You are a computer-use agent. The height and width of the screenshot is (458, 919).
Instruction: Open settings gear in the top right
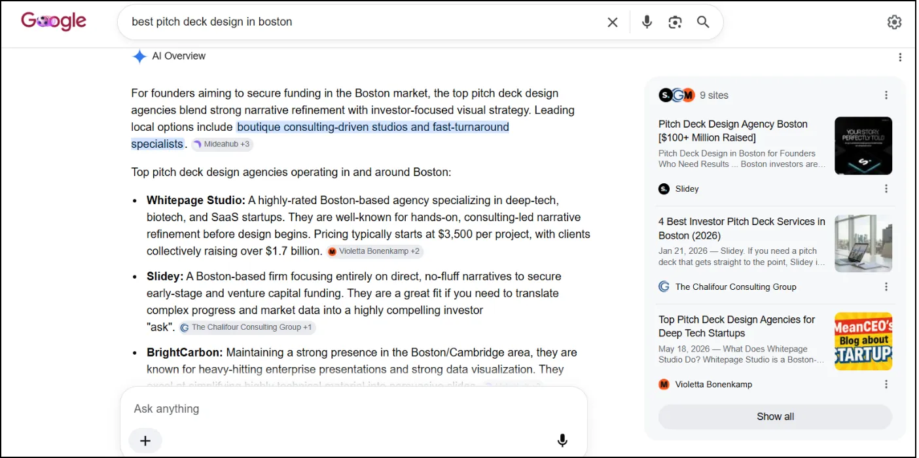[894, 22]
